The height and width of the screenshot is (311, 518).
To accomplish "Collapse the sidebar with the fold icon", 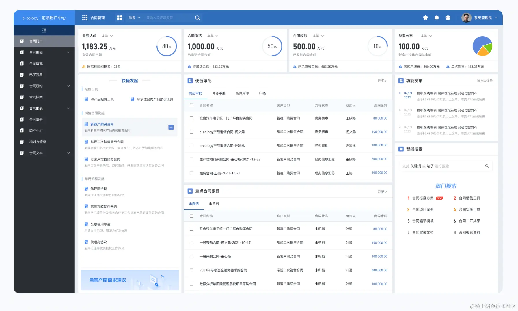I will click(x=44, y=31).
